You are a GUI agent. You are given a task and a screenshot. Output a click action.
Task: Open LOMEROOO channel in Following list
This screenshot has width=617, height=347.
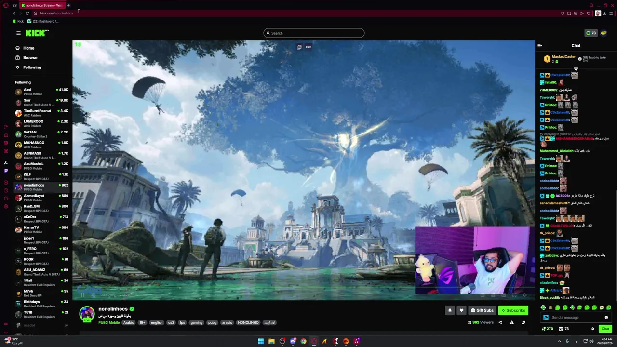pyautogui.click(x=41, y=123)
